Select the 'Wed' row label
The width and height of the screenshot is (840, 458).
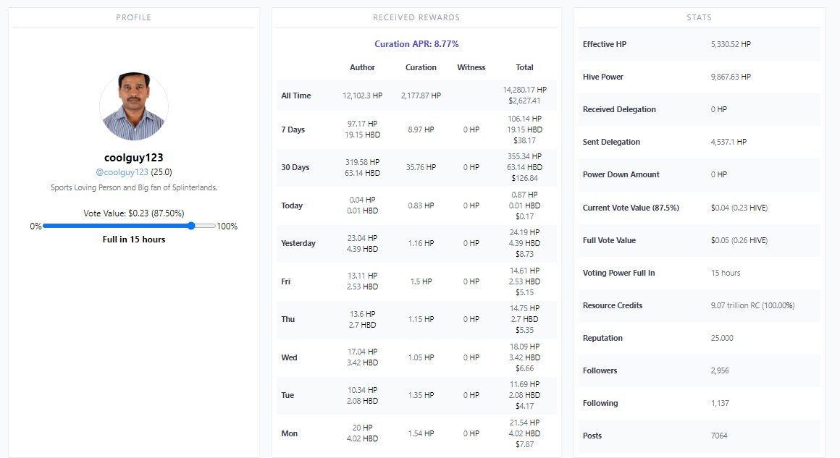point(289,357)
